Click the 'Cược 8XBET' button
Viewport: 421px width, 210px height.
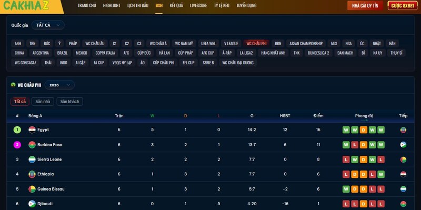click(403, 6)
